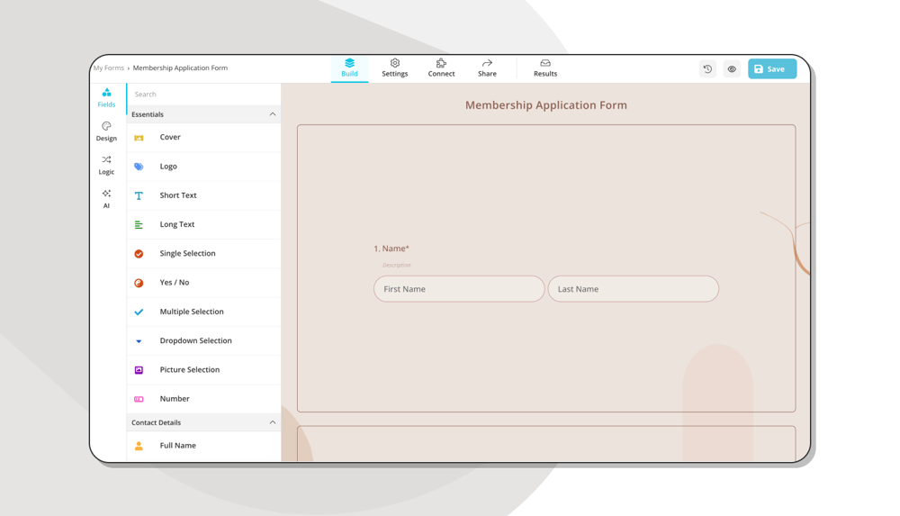Click the field Search box

pos(202,95)
